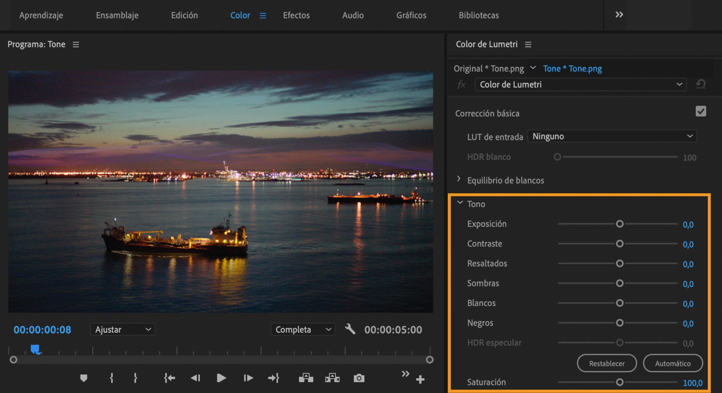Expand the Equilibrio de blancos section
The height and width of the screenshot is (393, 722).
[x=459, y=179]
